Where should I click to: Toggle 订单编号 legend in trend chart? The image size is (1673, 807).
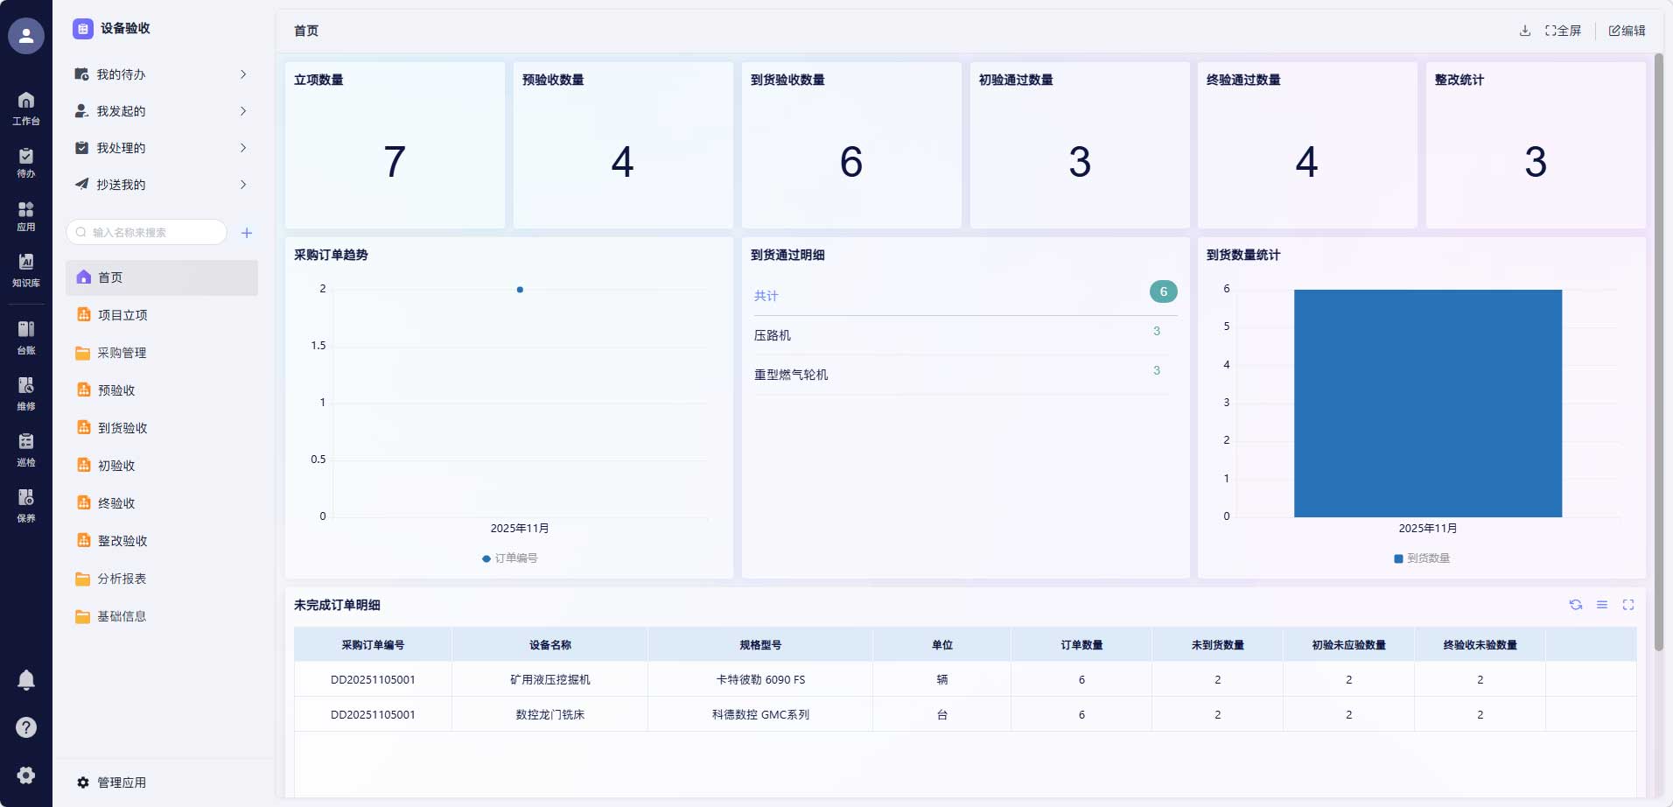pyautogui.click(x=510, y=558)
